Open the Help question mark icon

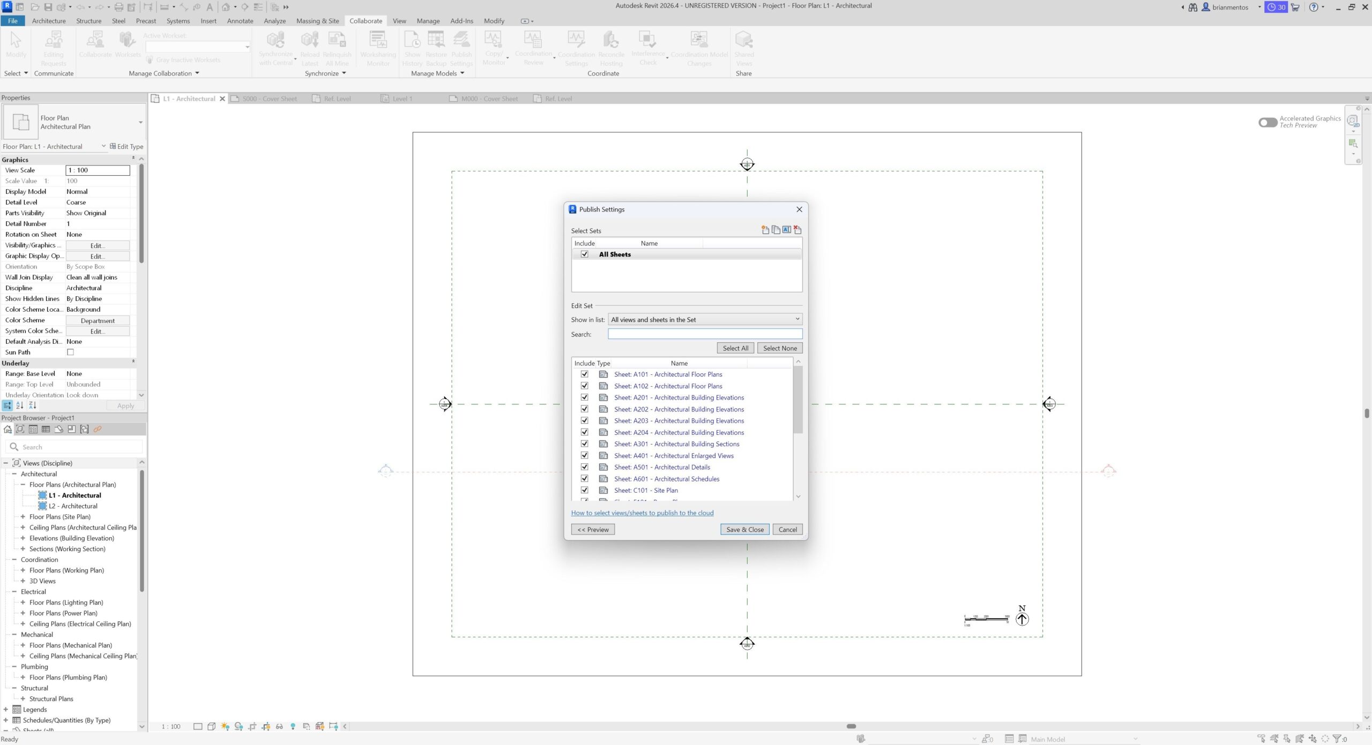[1314, 7]
